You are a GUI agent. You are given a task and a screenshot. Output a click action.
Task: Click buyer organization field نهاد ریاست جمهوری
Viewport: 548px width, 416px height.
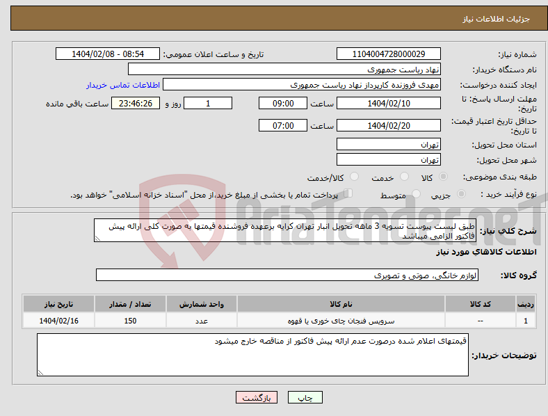click(x=284, y=69)
